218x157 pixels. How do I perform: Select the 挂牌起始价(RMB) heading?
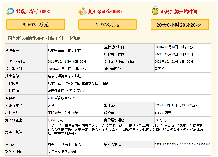click(x=33, y=12)
